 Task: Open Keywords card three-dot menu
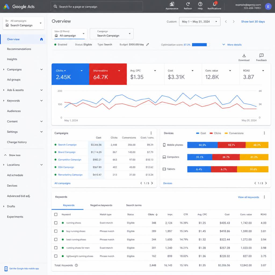264,197
